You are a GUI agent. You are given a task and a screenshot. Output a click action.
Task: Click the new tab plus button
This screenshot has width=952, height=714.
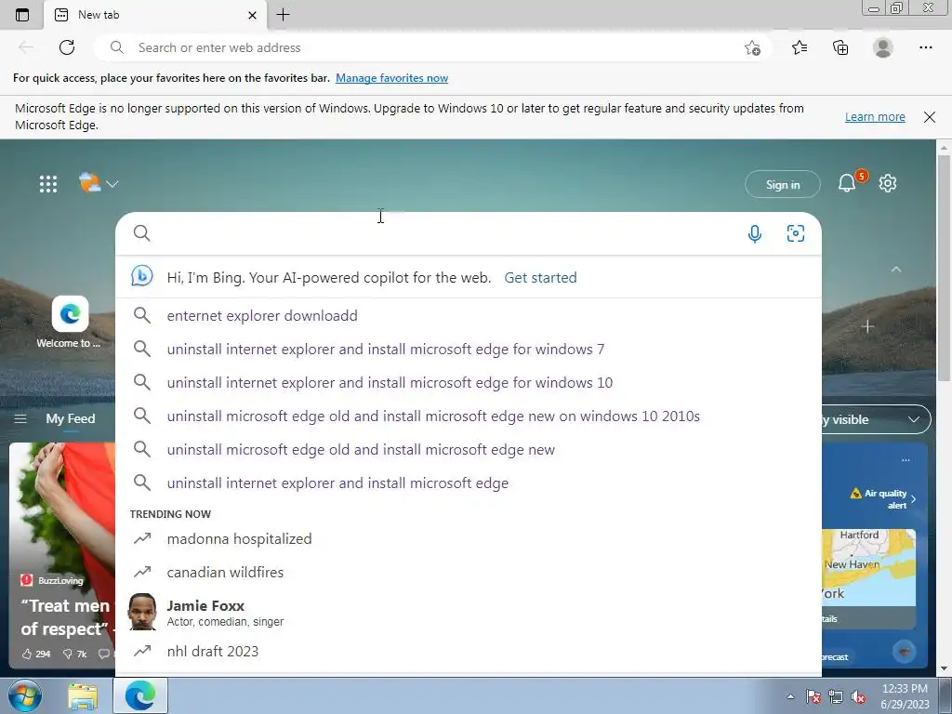coord(283,15)
